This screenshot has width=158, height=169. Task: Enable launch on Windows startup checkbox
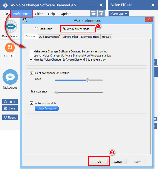pyautogui.click(x=31, y=55)
